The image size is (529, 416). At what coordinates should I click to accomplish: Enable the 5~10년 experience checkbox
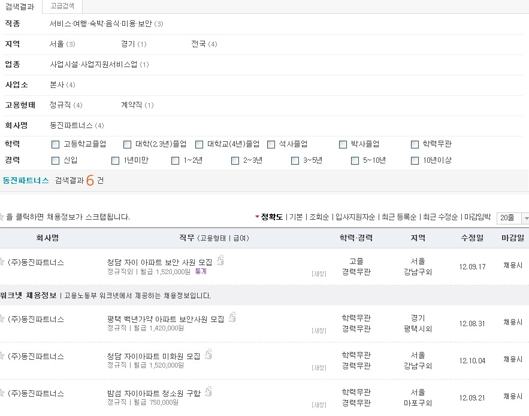(x=355, y=160)
